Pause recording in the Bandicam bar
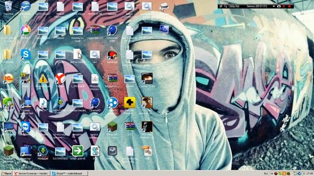This screenshot has height=176, width=314. 284,6
